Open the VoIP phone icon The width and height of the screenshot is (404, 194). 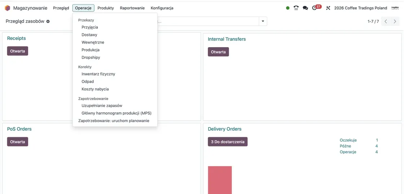[x=296, y=8]
